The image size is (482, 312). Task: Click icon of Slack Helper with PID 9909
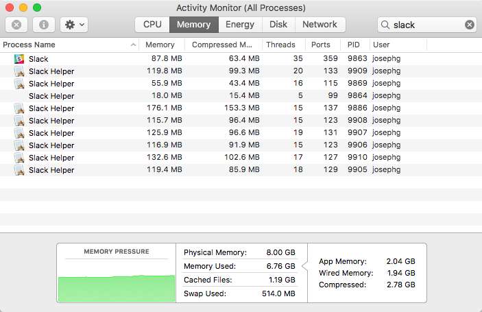[19, 71]
